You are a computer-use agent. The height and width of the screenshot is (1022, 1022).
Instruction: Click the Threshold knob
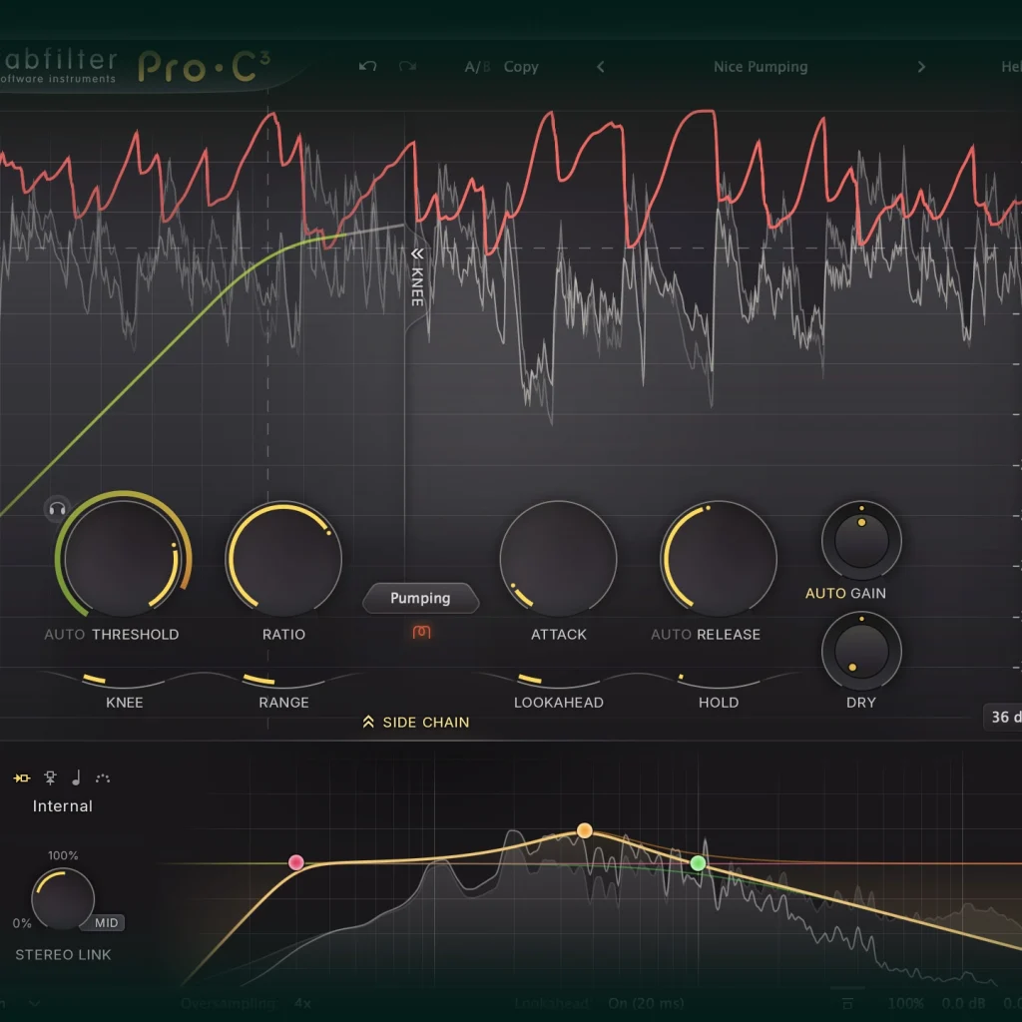point(122,557)
